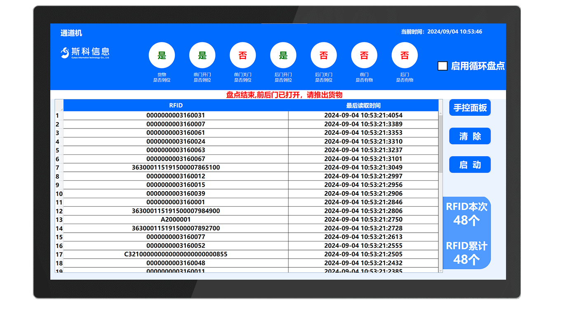The image size is (565, 325).
Task: Sort by 最后读取时间 column header
Action: click(363, 105)
